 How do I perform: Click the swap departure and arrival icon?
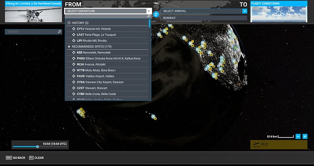156,14
